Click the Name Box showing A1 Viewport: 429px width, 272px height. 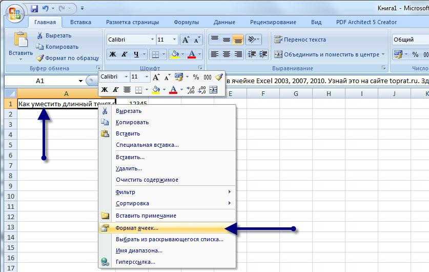(40, 81)
